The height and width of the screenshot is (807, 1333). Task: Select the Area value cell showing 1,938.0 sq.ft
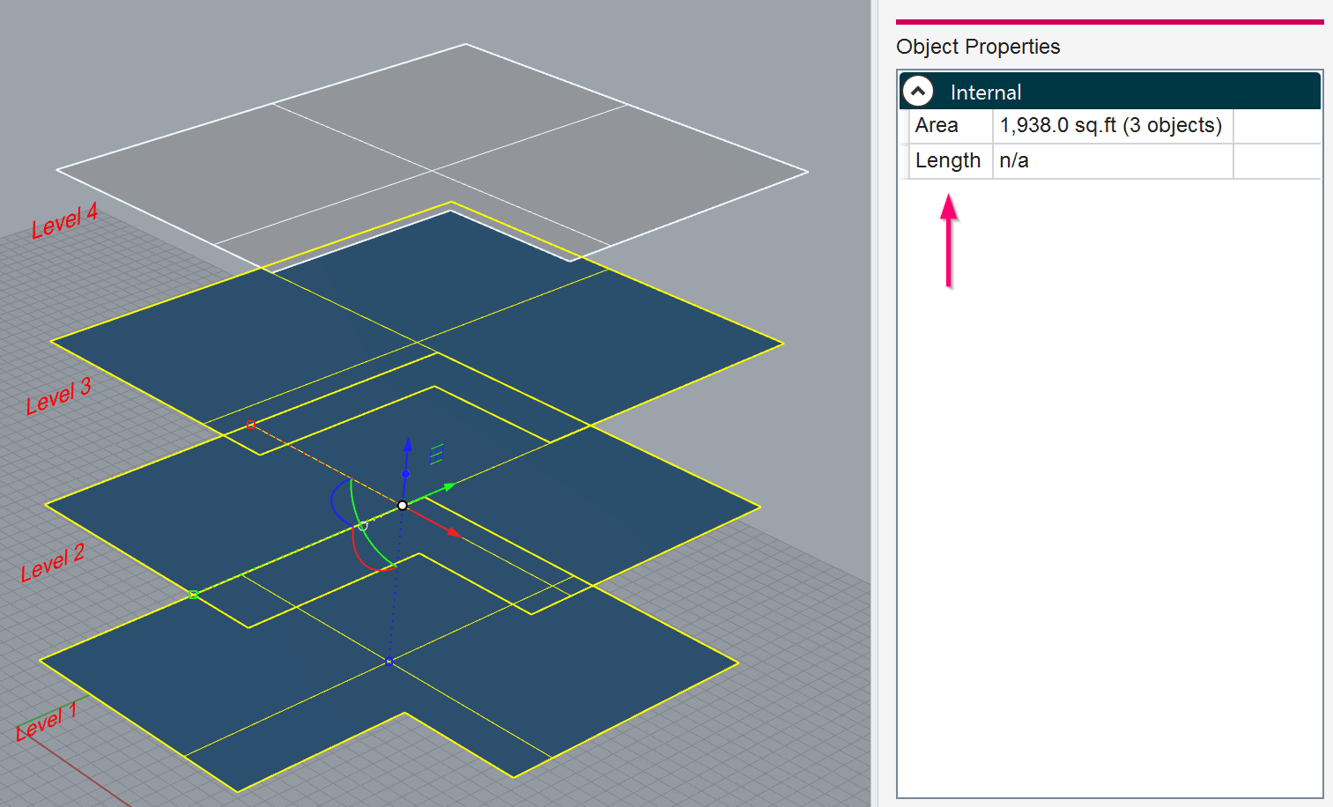[x=1112, y=125]
